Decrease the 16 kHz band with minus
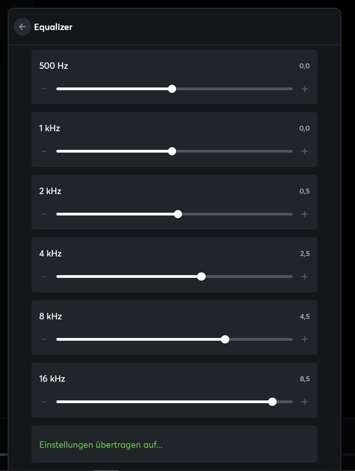The height and width of the screenshot is (471, 355). tap(44, 402)
